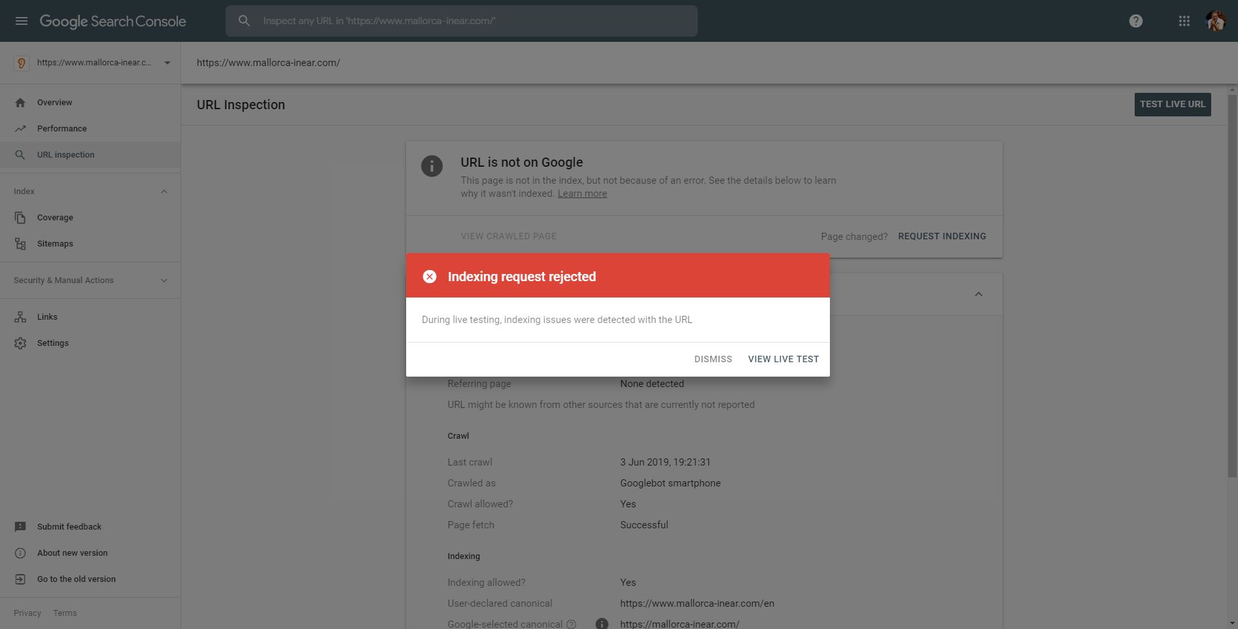Open the account profile avatar

coord(1216,21)
